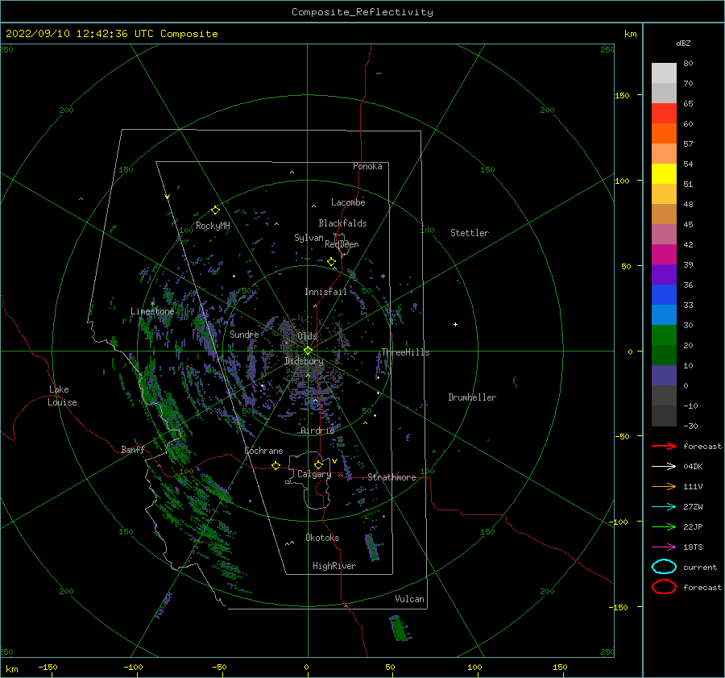The width and height of the screenshot is (725, 678).
Task: Click the Calgary city label
Action: tap(314, 474)
